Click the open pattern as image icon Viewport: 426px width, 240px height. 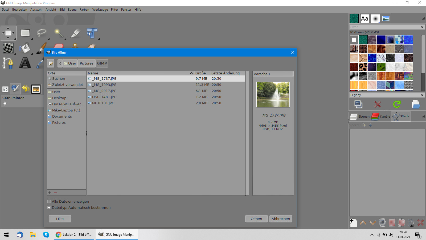tap(416, 104)
